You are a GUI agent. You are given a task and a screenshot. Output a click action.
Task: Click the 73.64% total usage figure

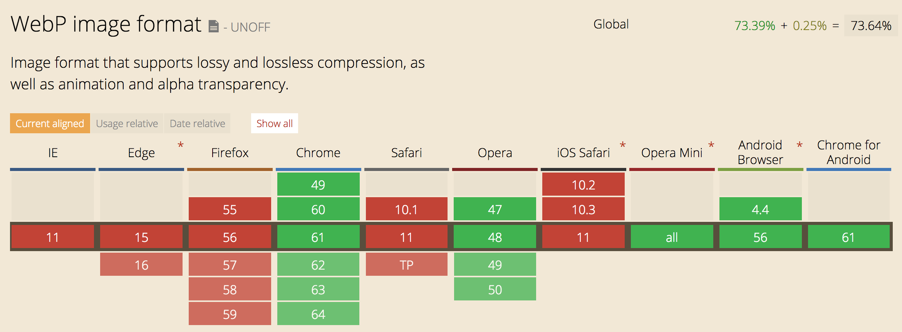(x=871, y=25)
